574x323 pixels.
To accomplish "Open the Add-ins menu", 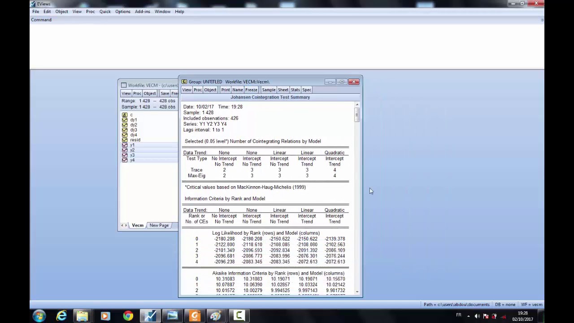I will tap(143, 12).
